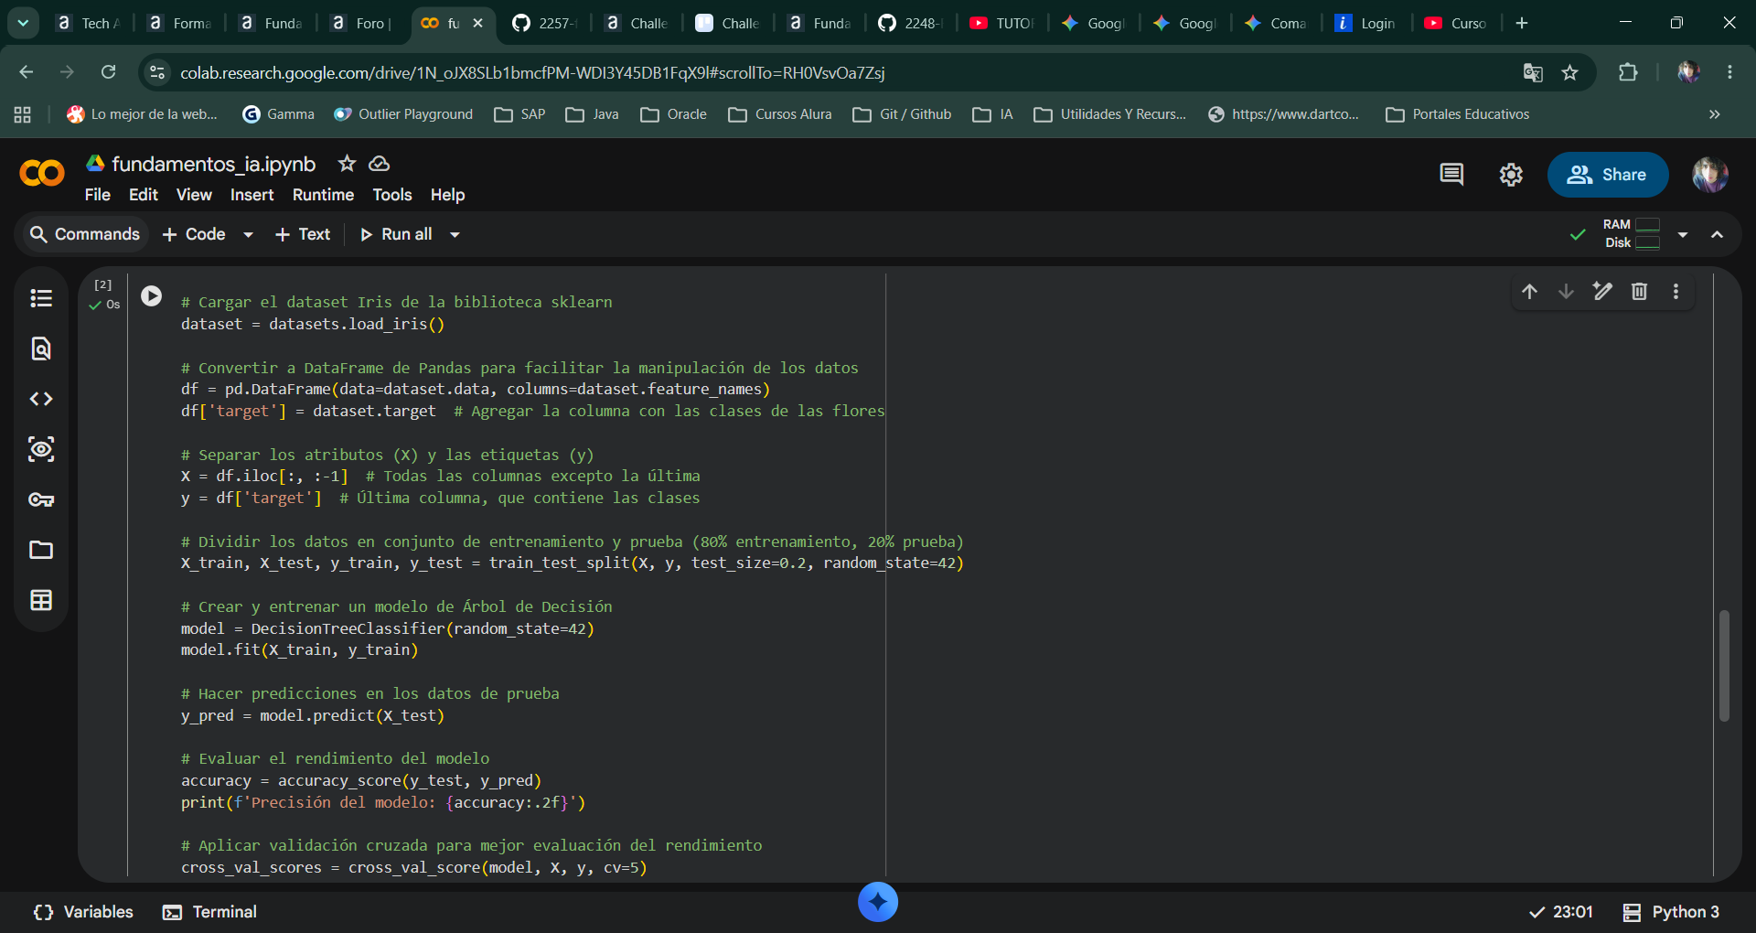
Task: Open the Gemini sparkle button
Action: [878, 902]
